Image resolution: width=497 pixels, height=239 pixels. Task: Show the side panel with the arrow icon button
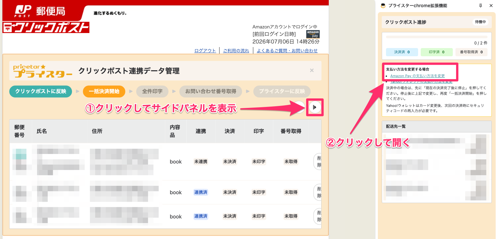[315, 107]
